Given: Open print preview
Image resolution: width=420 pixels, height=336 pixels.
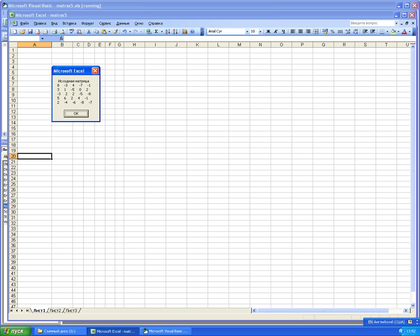Looking at the screenshot, I should tap(62, 32).
